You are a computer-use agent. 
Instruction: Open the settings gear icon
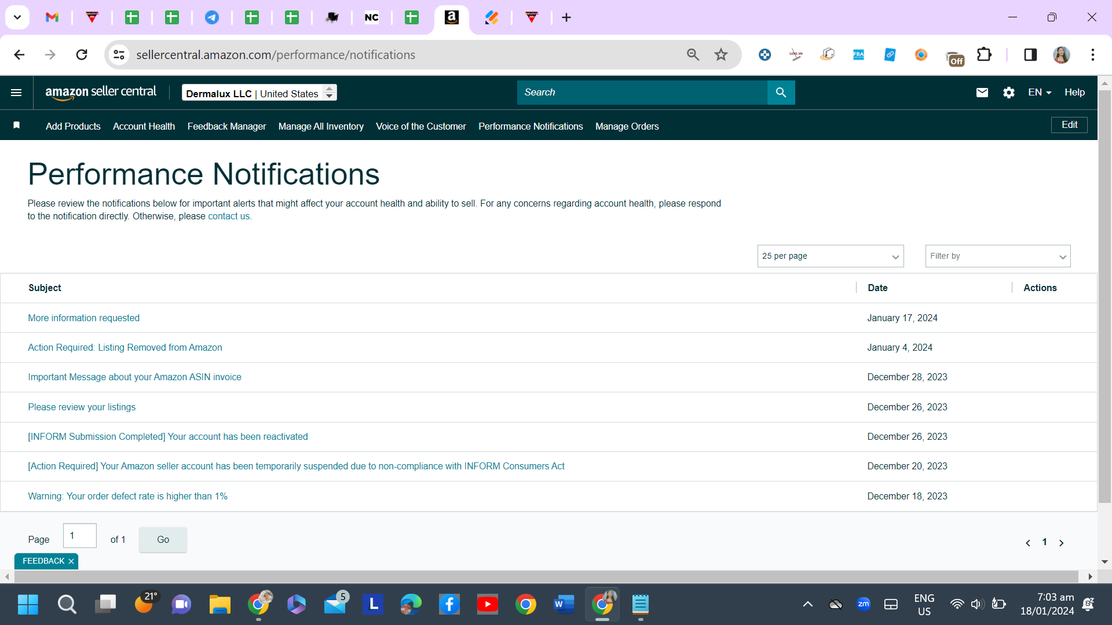(x=1009, y=93)
